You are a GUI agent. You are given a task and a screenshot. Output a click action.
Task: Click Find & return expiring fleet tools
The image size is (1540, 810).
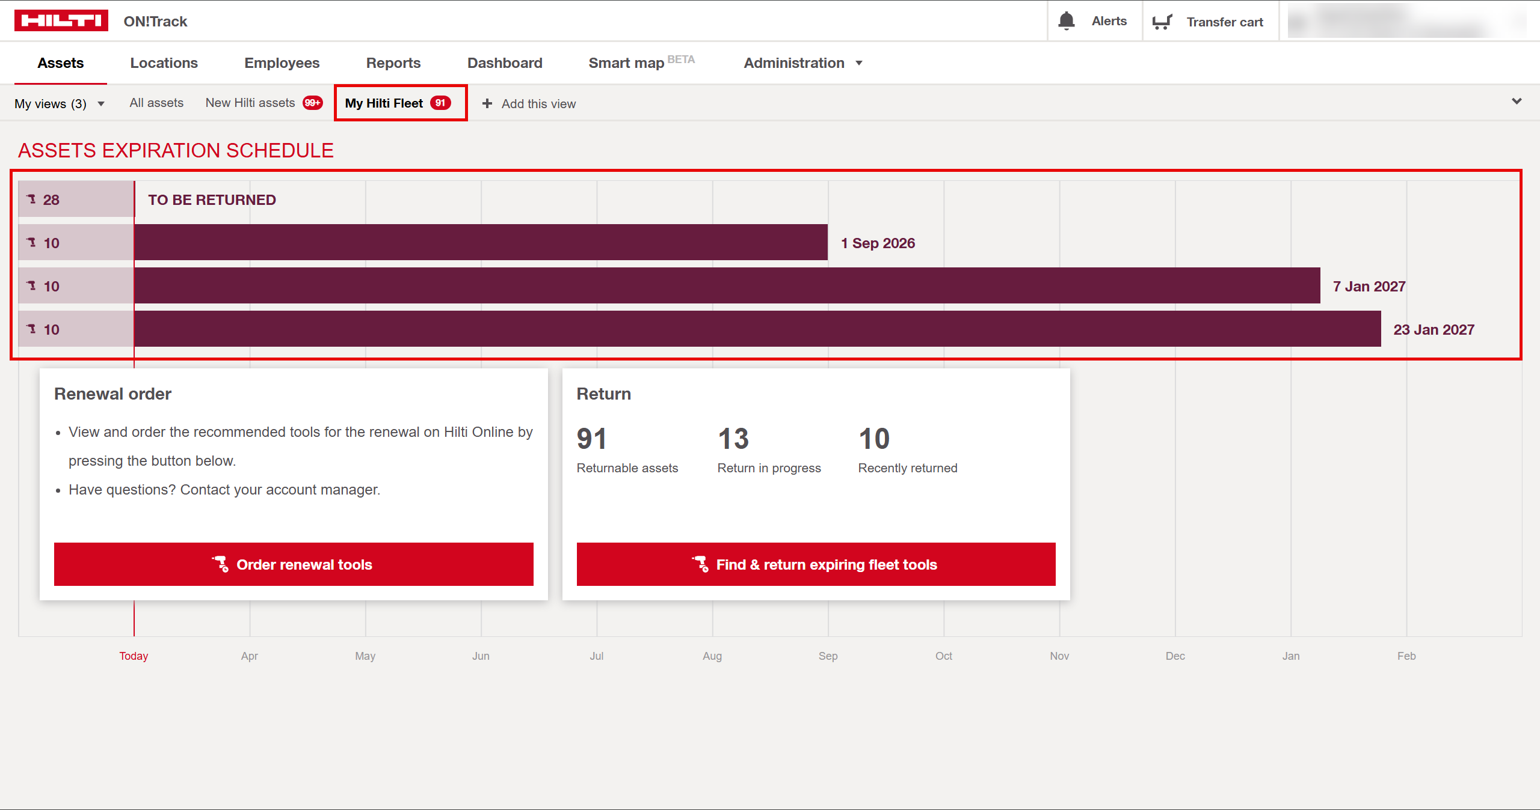[816, 564]
